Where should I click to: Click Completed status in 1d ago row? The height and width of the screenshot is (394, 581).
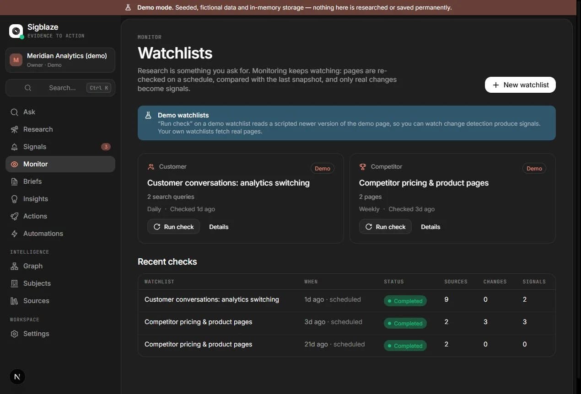click(405, 301)
